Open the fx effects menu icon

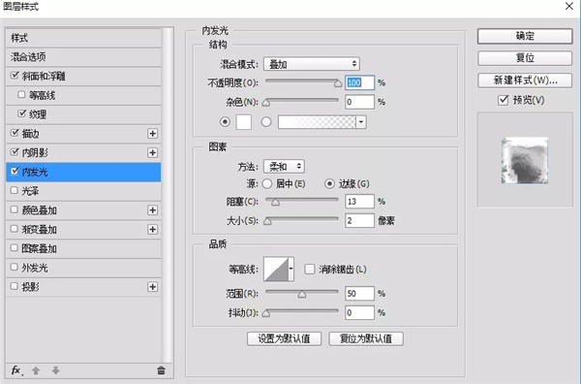16,370
